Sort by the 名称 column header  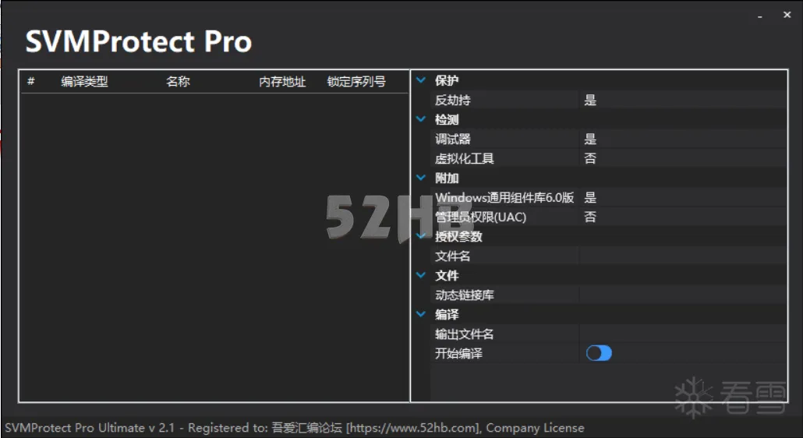[178, 81]
